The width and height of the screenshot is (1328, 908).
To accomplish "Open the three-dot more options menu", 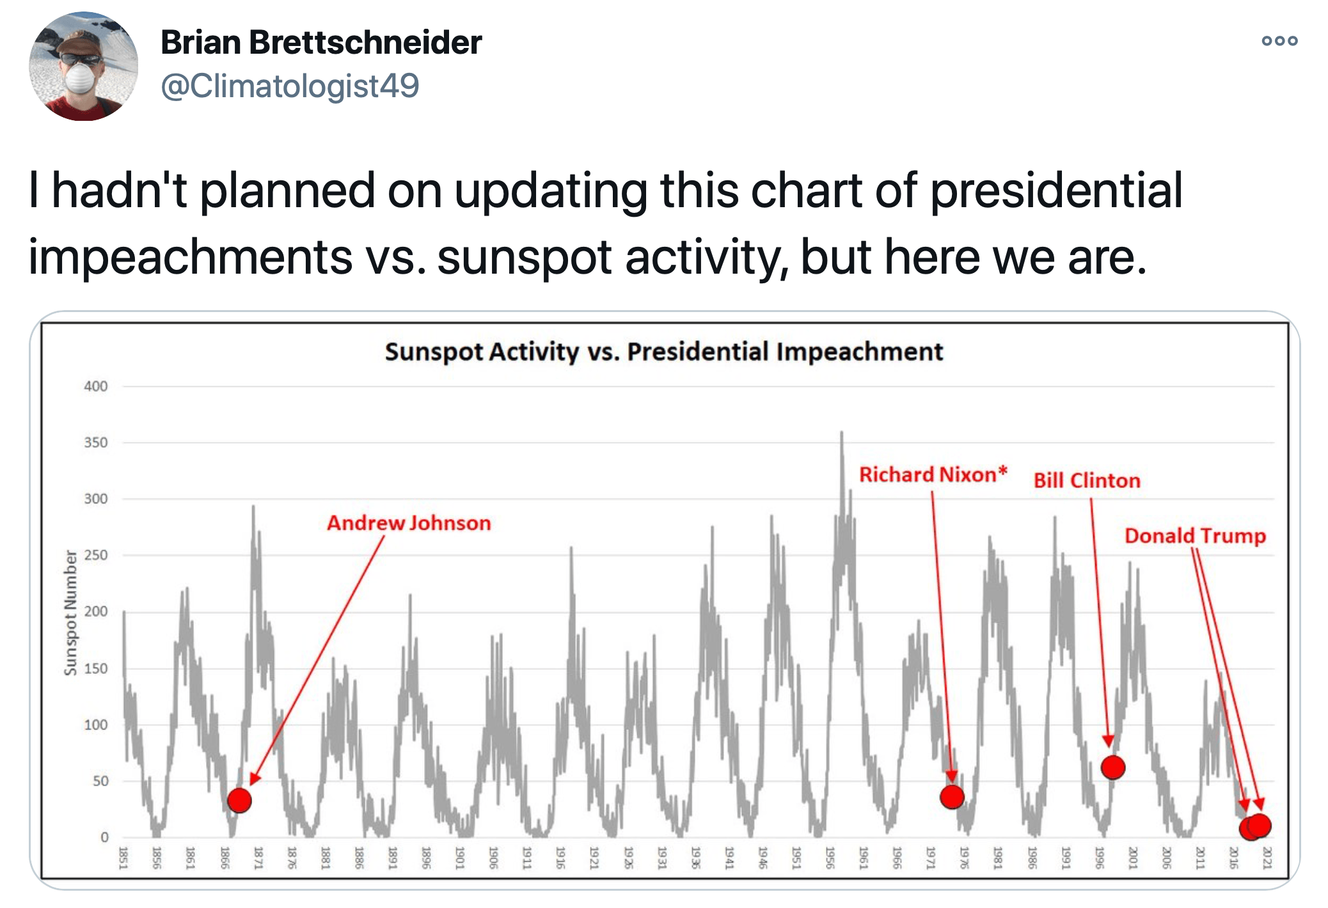I will (x=1279, y=41).
